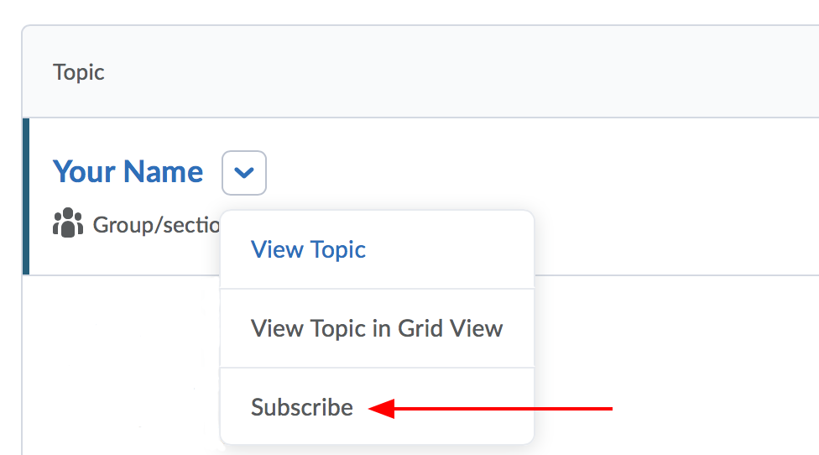
Task: Open the topic in Grid View
Action: pyautogui.click(x=376, y=328)
